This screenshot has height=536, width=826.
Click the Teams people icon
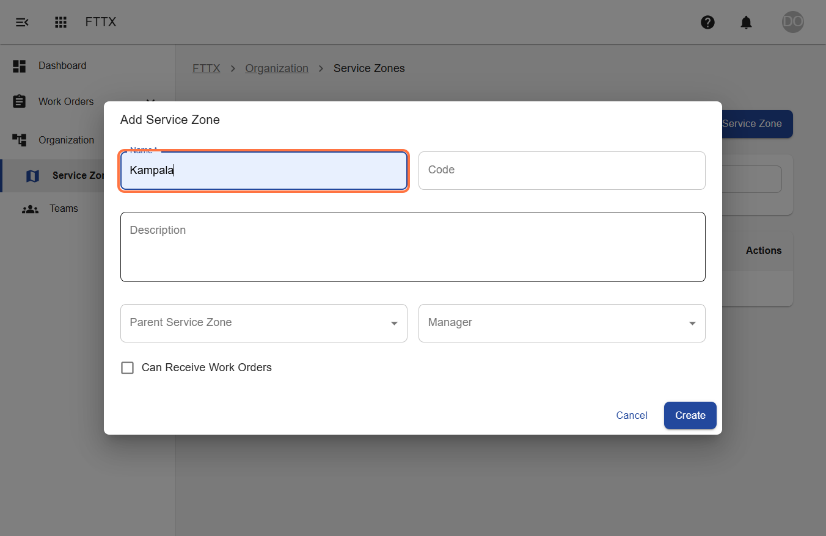[30, 209]
